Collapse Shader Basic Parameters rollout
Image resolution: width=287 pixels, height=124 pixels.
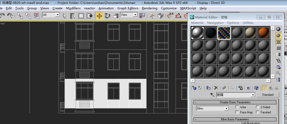point(235,102)
